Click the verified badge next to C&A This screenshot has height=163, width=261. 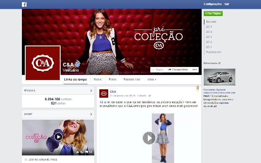pyautogui.click(x=77, y=64)
